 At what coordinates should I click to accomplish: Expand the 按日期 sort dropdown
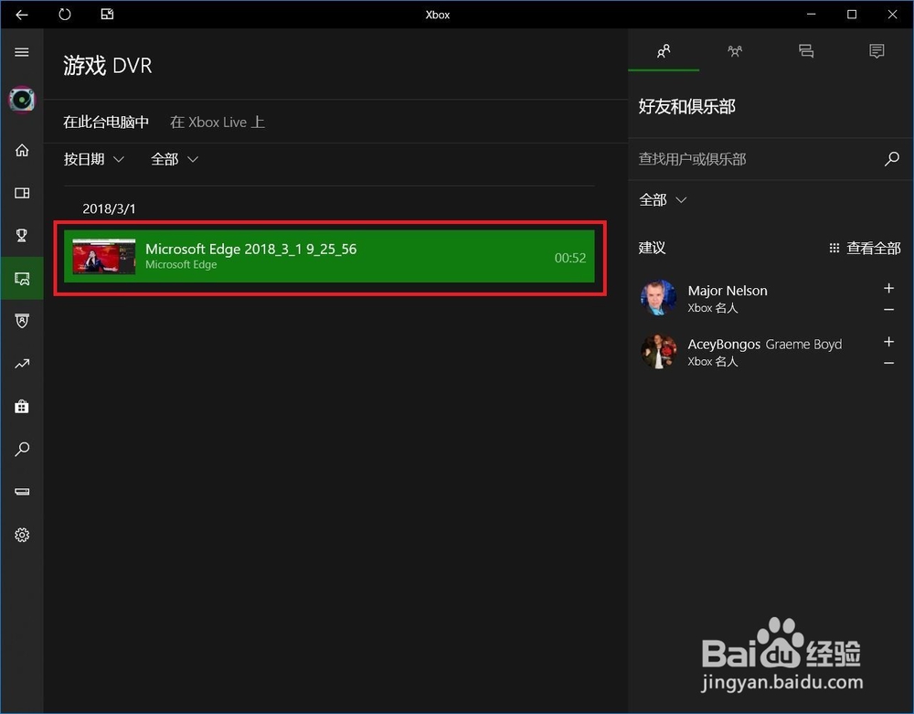94,159
